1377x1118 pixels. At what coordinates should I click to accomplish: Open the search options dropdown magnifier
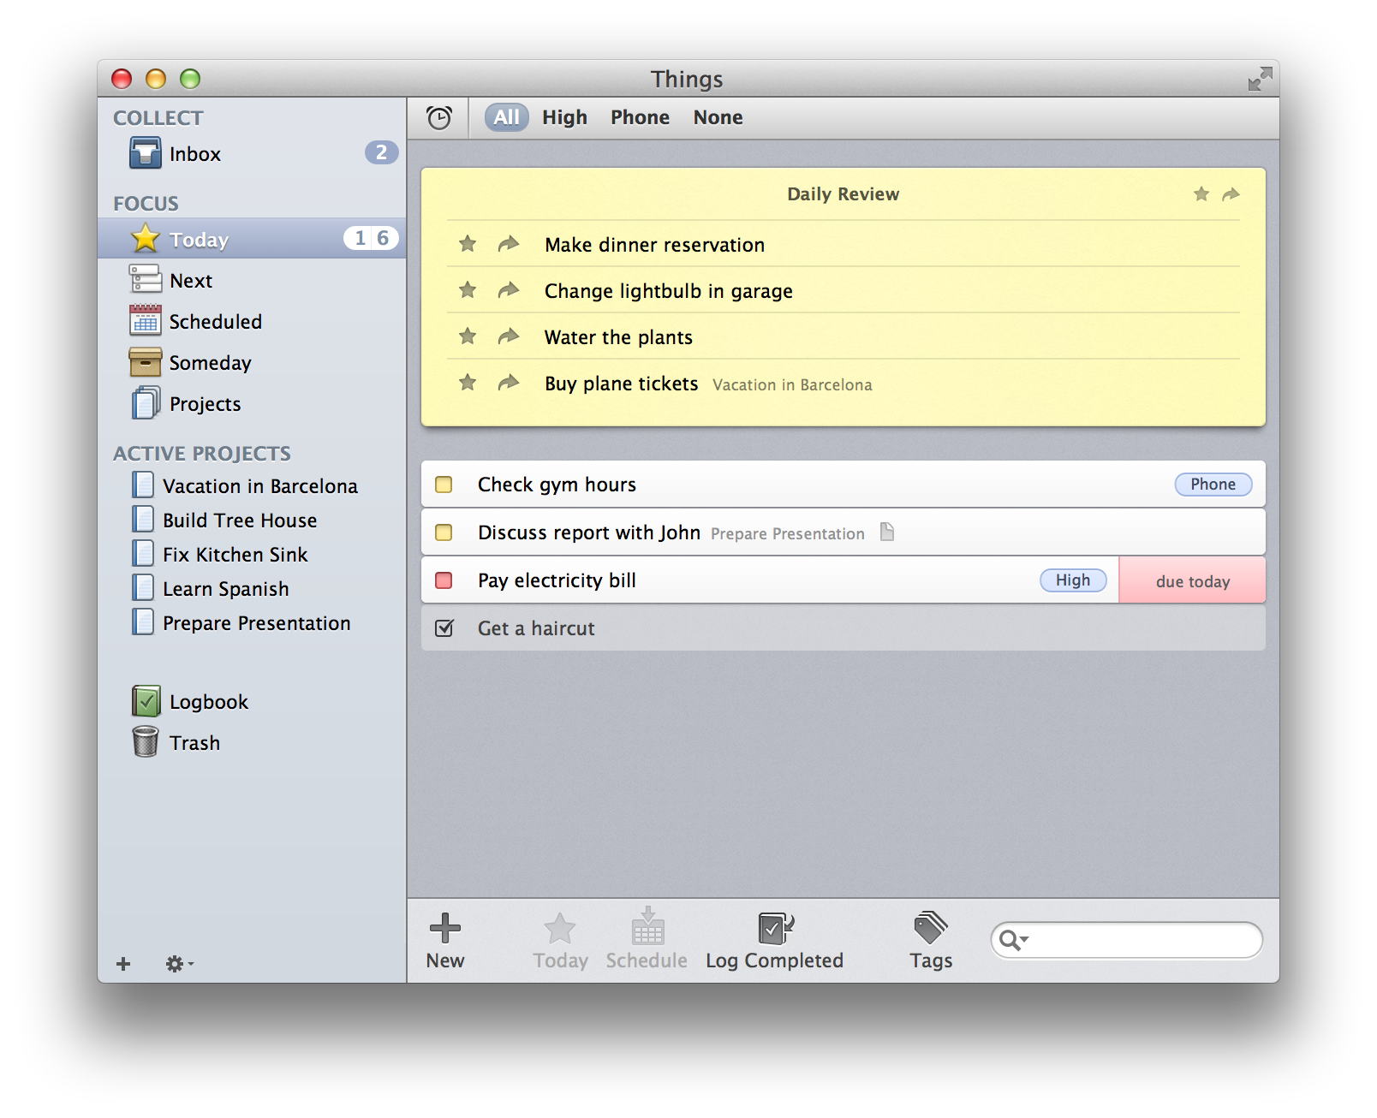[x=1014, y=940]
